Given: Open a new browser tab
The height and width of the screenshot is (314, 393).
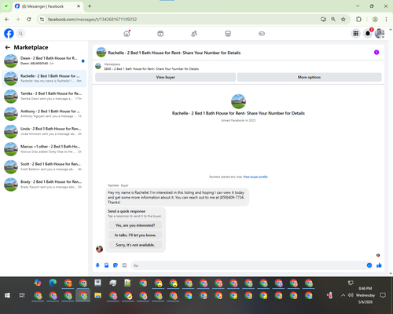Looking at the screenshot, I should [x=90, y=6].
